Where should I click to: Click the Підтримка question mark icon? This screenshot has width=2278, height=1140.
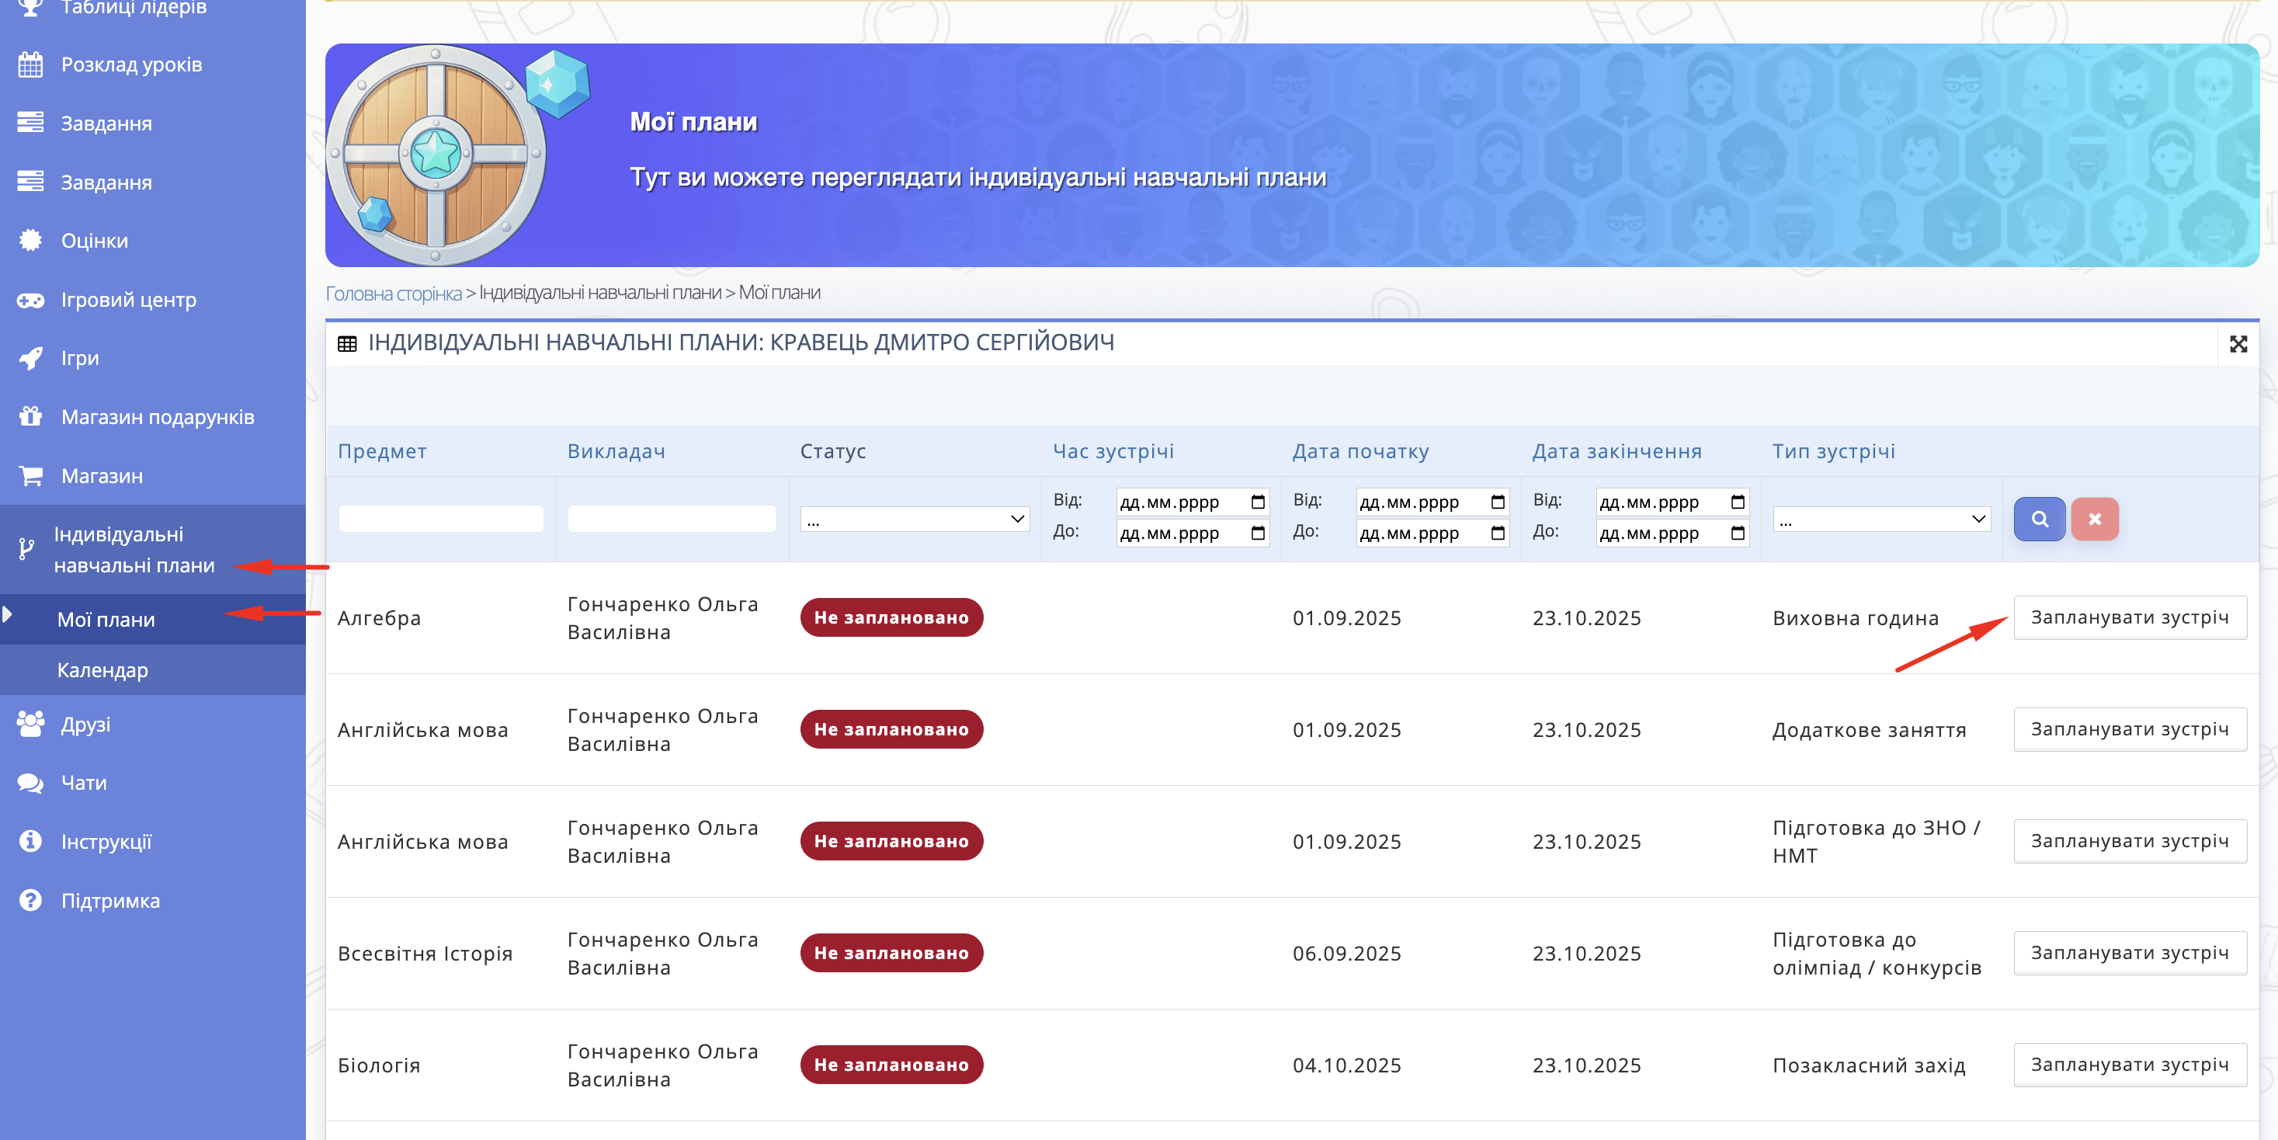pos(30,900)
